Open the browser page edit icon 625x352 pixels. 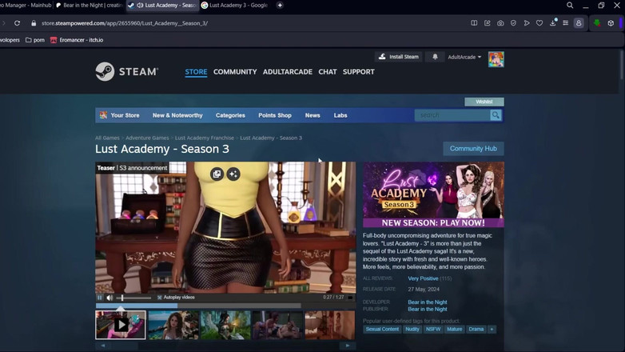pos(487,23)
